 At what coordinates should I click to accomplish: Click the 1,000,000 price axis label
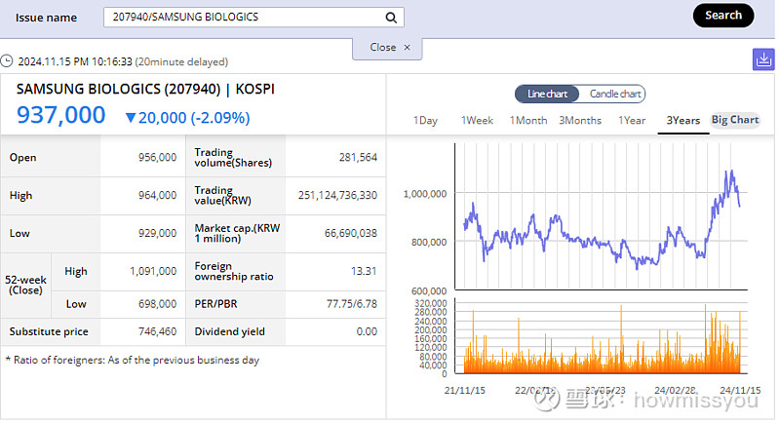[x=425, y=194]
